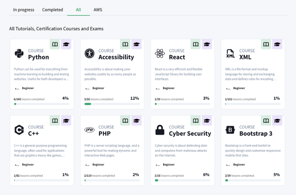
Task: Click the Python course title
Action: 38,57
